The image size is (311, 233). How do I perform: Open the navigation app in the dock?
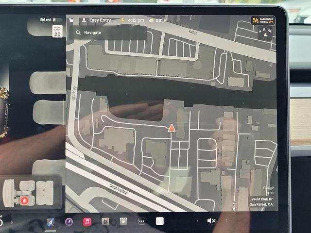[x=51, y=221]
